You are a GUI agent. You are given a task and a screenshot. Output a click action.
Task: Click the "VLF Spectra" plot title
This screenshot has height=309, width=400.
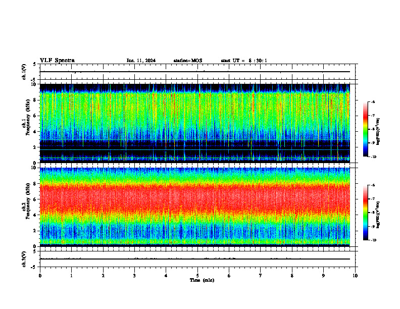coord(57,61)
